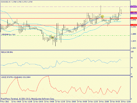137x103 pixels.
Task: Select the '#5515464 buy limit' order label
Action: [8, 35]
